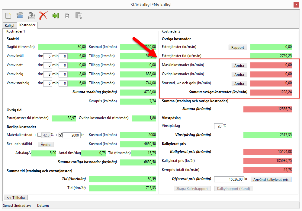Click the Vinstpåslag percent input field
Screen dimensions: 302x211
point(218,126)
